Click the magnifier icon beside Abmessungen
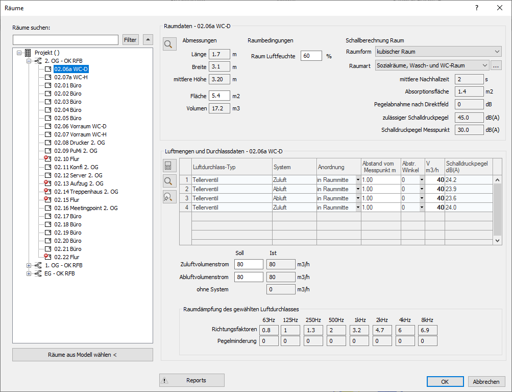The height and width of the screenshot is (392, 512). point(169,44)
